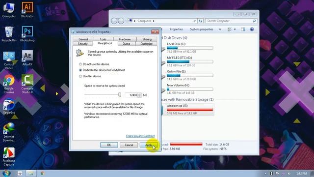
Task: Click the reserved space slider handle
Action: point(120,95)
